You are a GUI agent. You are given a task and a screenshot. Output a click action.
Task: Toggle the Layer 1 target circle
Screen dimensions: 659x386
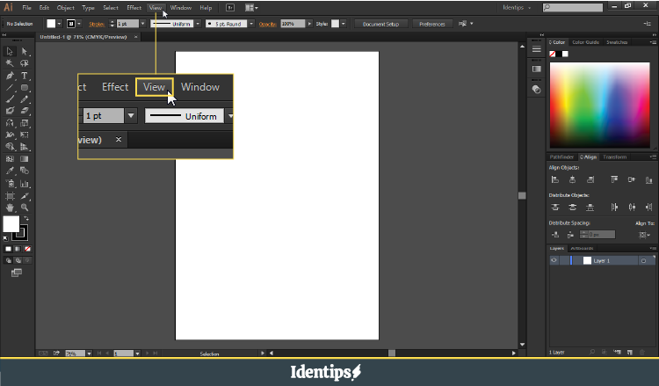643,261
